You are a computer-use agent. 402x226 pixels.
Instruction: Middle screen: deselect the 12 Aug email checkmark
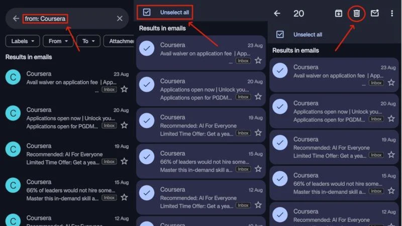point(147,193)
